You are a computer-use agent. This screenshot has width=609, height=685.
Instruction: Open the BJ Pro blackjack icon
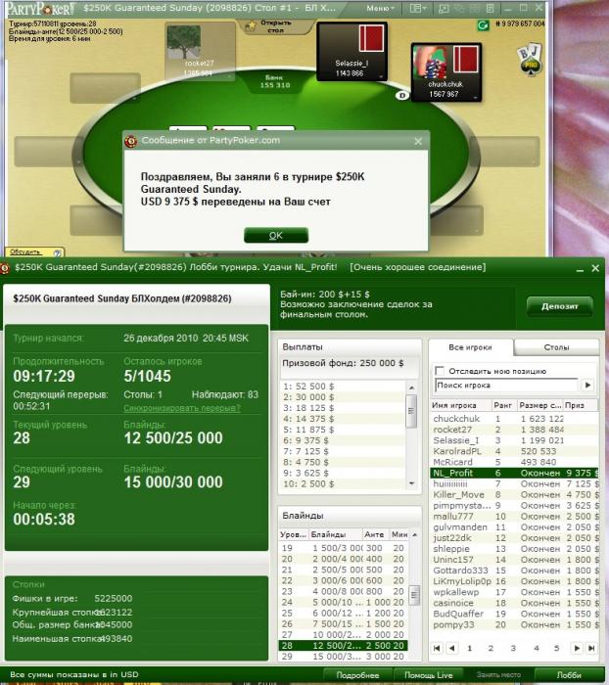pyautogui.click(x=531, y=60)
